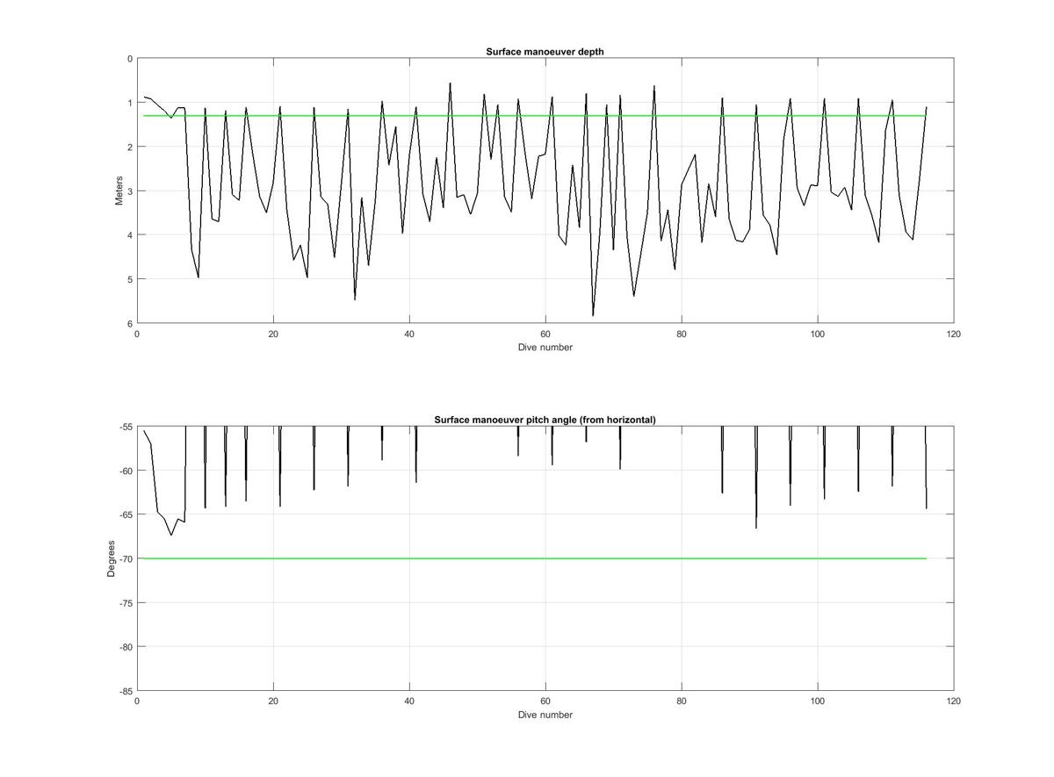Click the 80 tick below the depth plot

pyautogui.click(x=682, y=334)
